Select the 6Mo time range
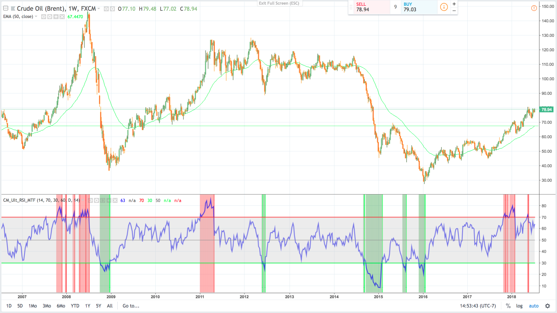The height and width of the screenshot is (313, 557). click(x=61, y=306)
